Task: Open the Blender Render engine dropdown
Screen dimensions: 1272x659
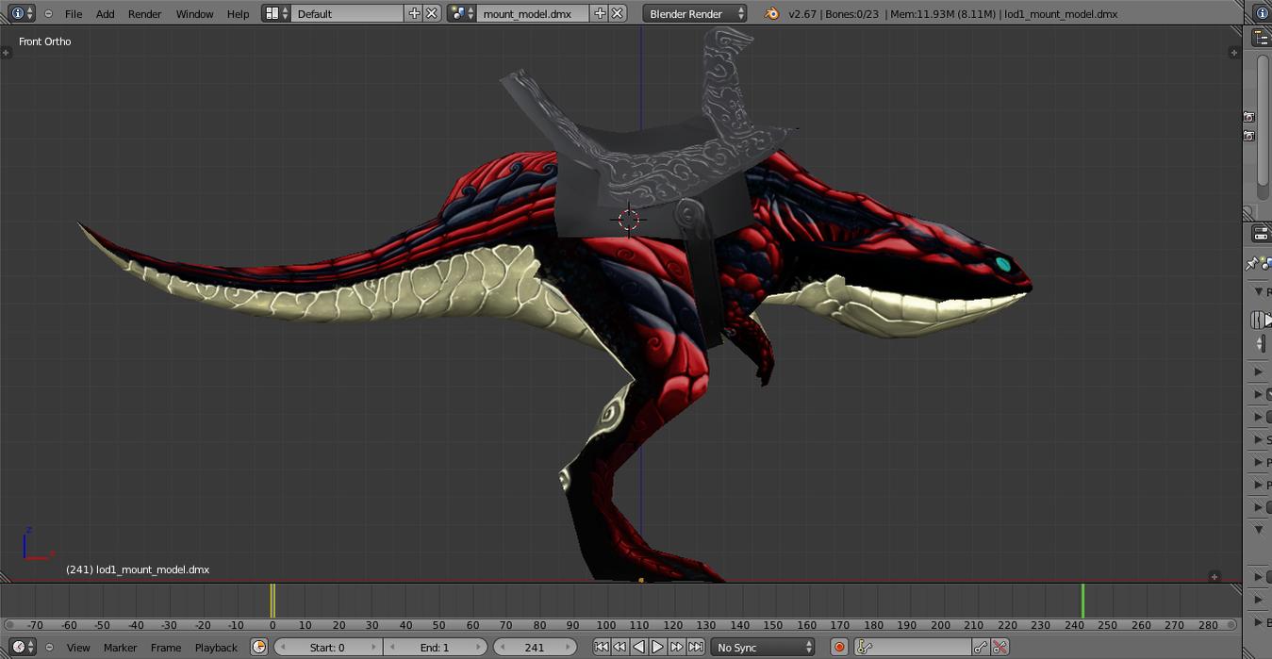Action: click(695, 13)
